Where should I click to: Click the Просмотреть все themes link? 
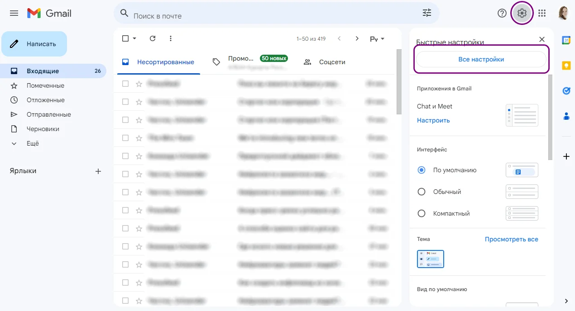pyautogui.click(x=511, y=239)
